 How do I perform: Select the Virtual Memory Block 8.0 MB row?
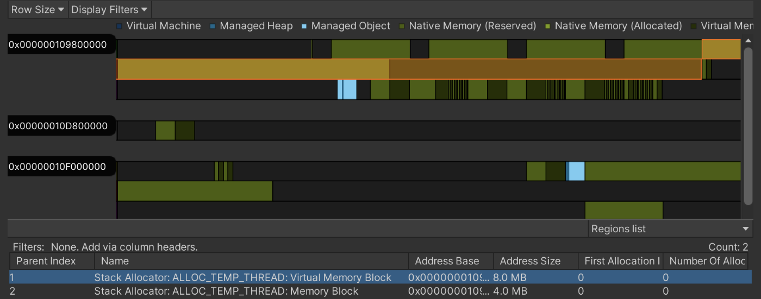[242, 277]
